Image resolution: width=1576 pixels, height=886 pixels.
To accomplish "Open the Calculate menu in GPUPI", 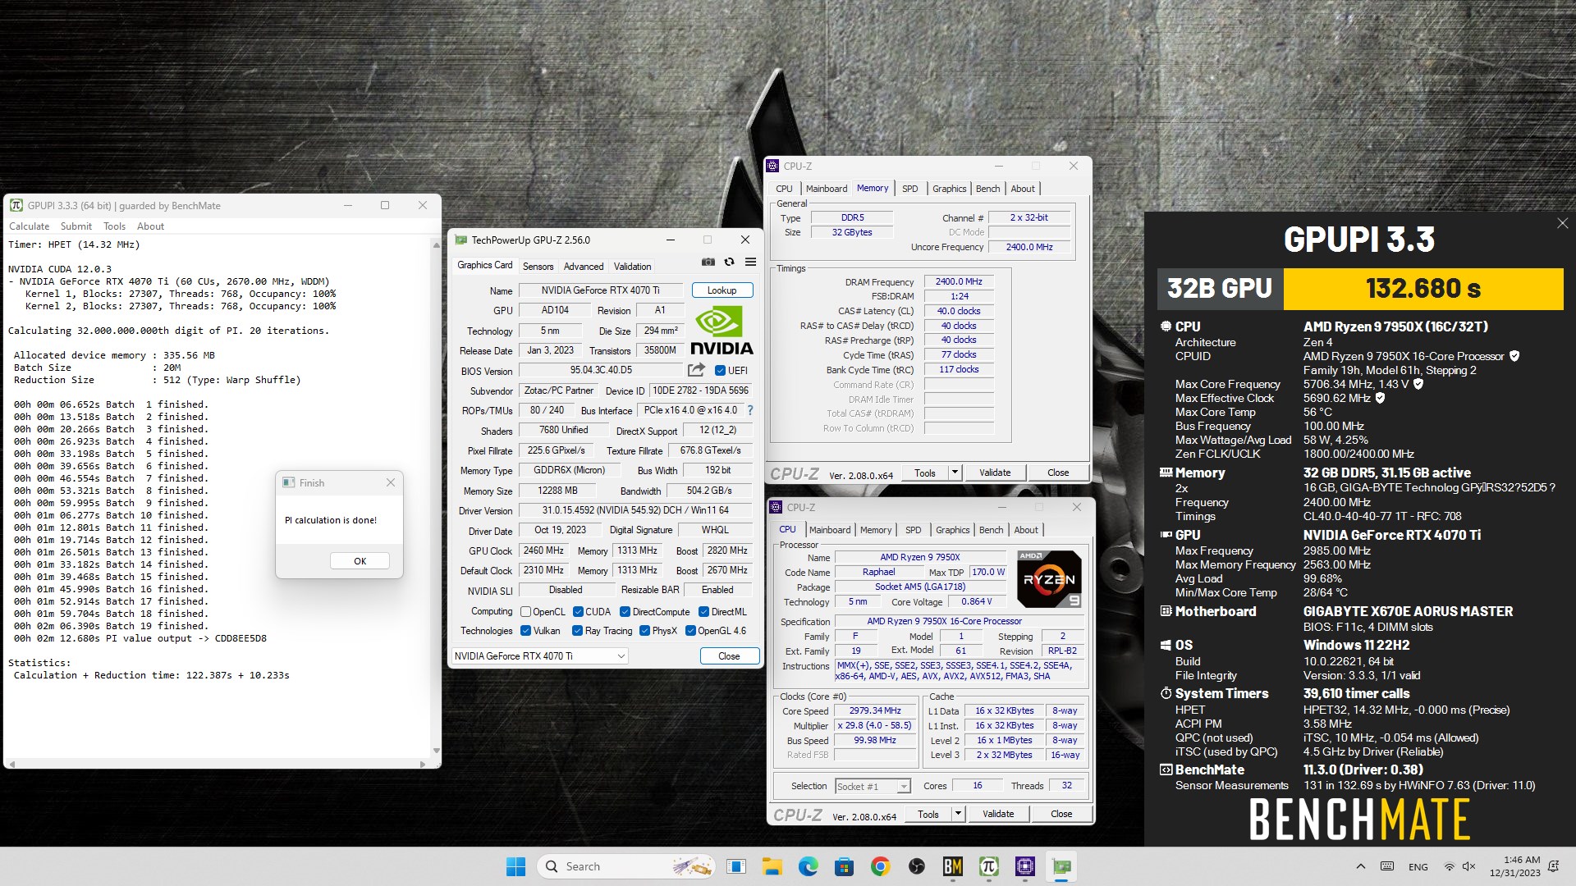I will 29,226.
